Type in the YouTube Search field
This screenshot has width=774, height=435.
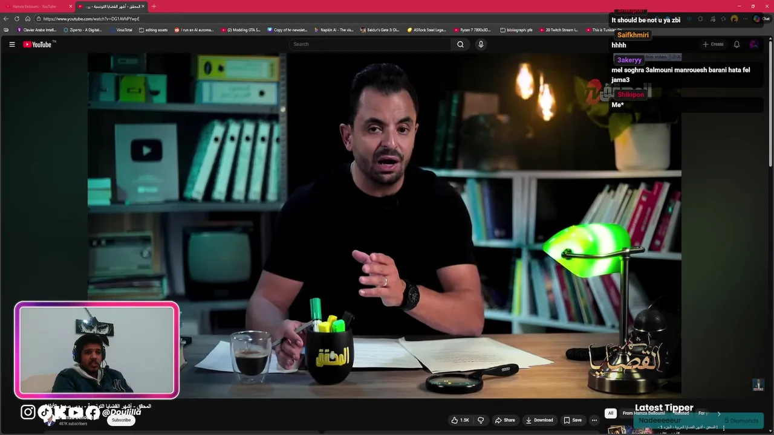point(370,44)
